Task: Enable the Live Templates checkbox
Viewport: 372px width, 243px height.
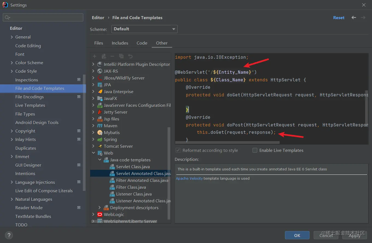Action: 255,150
